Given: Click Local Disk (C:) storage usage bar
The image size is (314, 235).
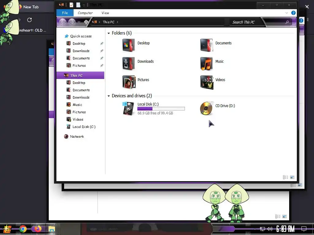Looking at the screenshot, I should point(161,109).
